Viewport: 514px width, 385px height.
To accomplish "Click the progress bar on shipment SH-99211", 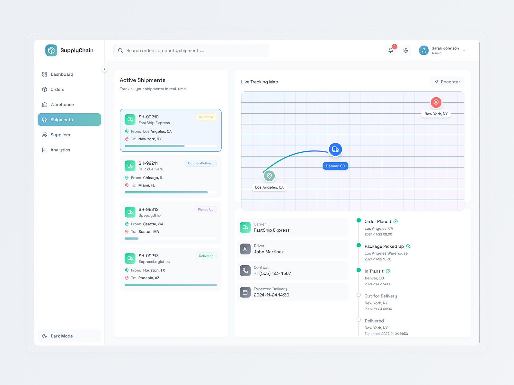I will point(171,192).
